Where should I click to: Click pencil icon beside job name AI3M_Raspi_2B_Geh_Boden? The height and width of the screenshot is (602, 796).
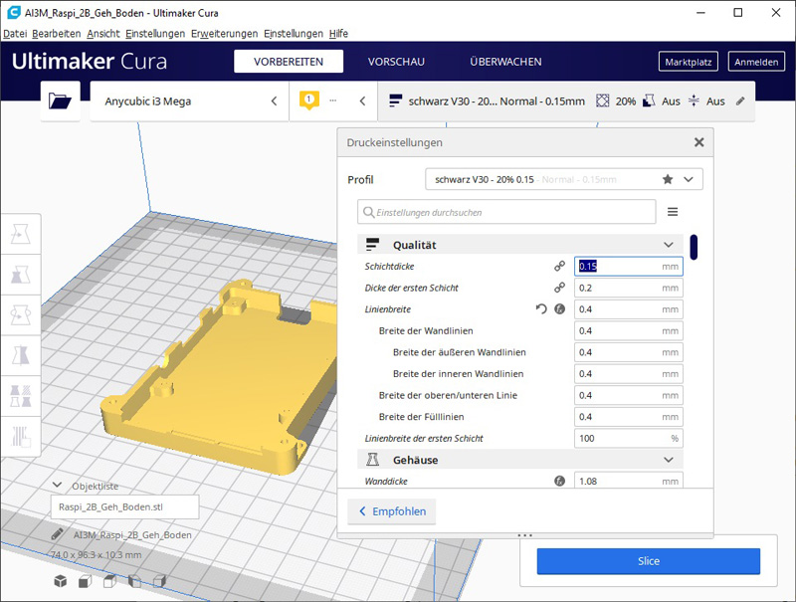pos(58,534)
